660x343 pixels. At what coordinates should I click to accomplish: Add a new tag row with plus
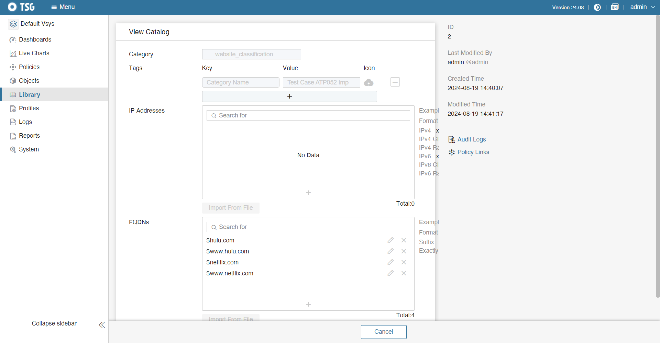[x=289, y=96]
